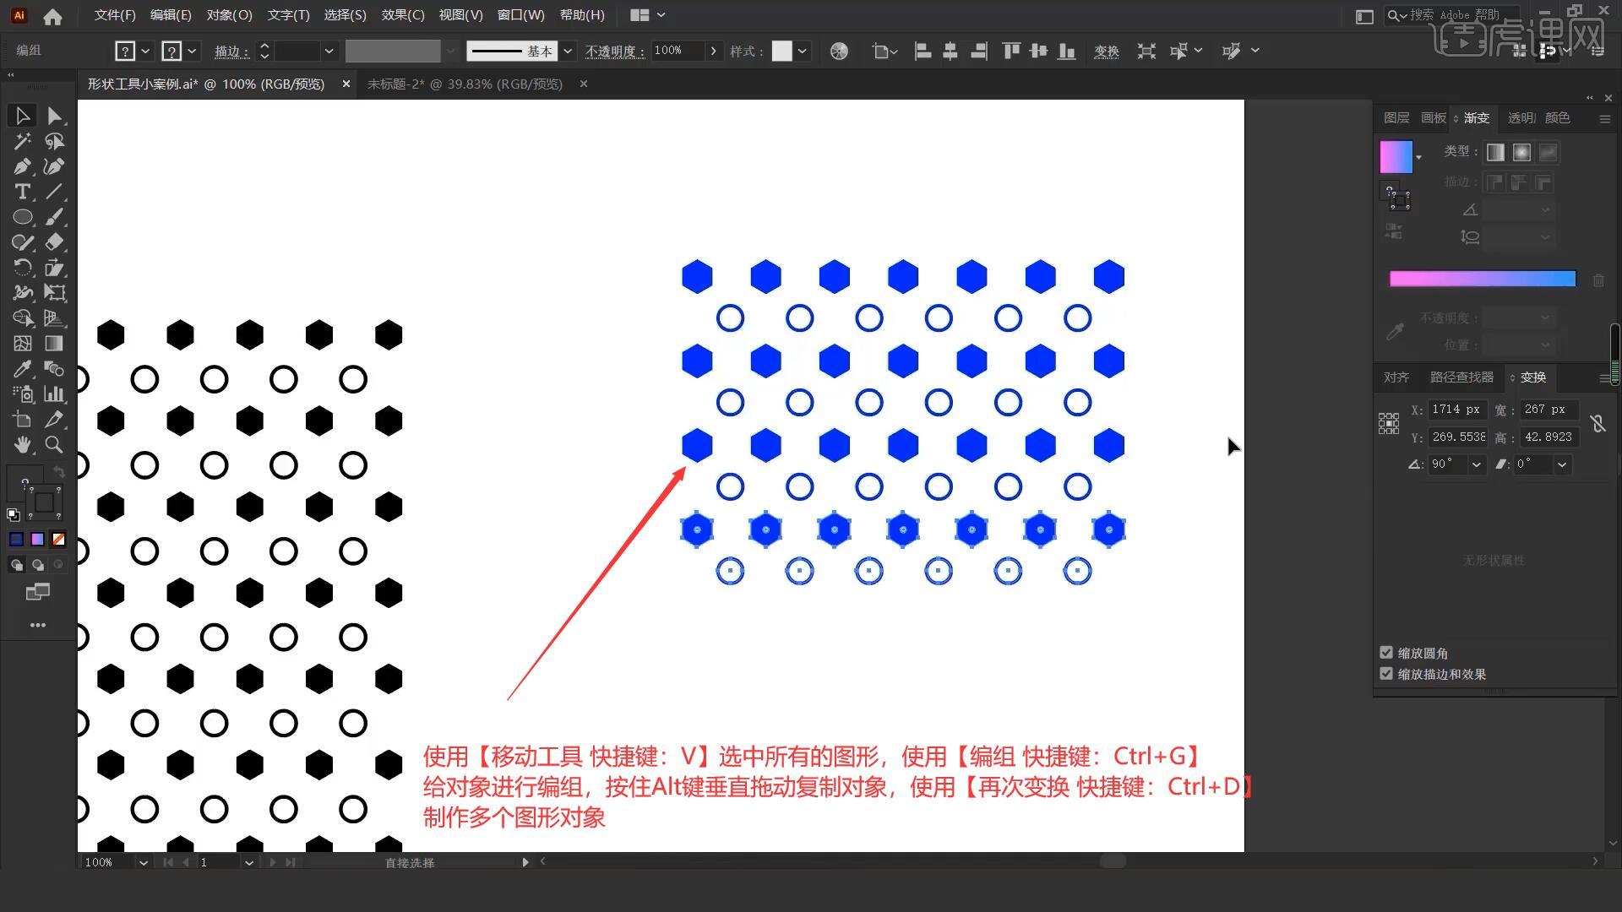The width and height of the screenshot is (1622, 912).
Task: Switch to the 路径查找器 panel tab
Action: (1461, 377)
